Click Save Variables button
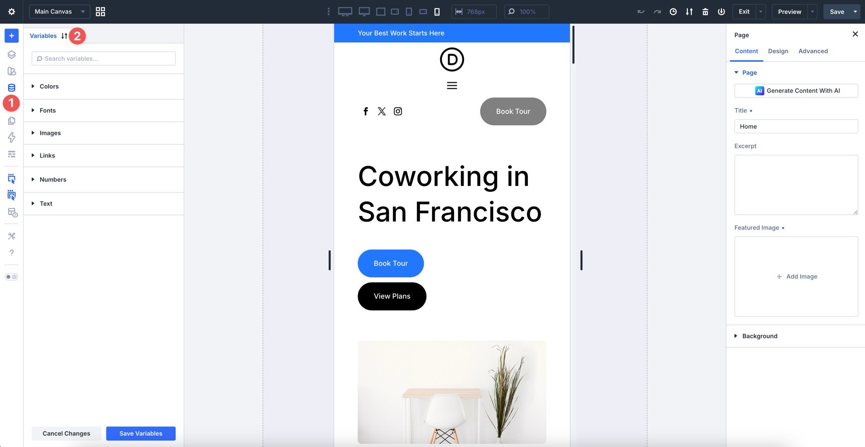865x447 pixels. 141,433
